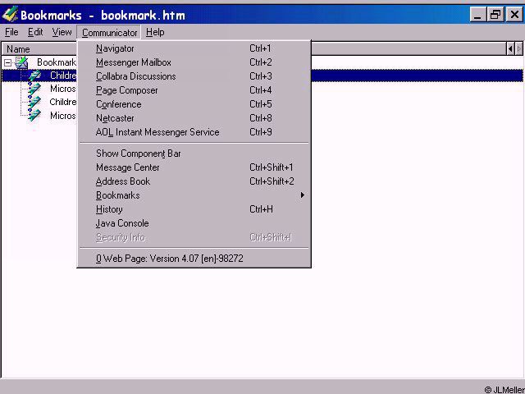Select the second Childre bookmark row
The height and width of the screenshot is (394, 525).
tap(63, 102)
